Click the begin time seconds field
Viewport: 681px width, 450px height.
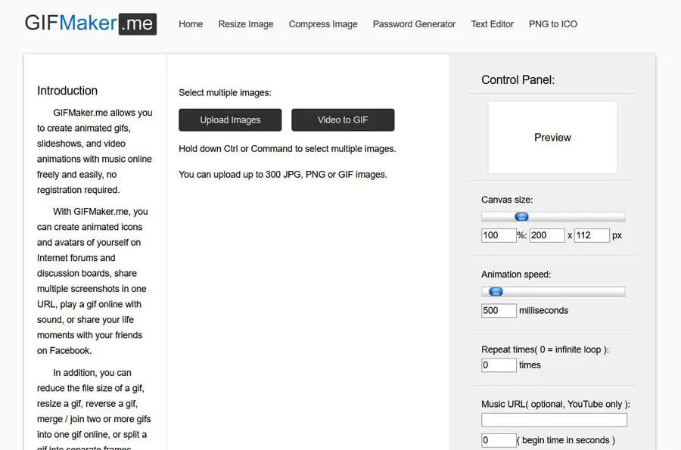[498, 440]
